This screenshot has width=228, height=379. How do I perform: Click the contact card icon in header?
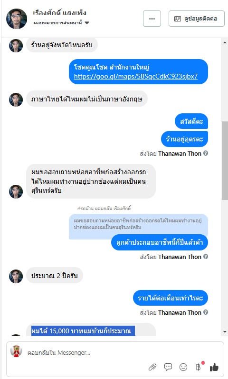tap(178, 19)
